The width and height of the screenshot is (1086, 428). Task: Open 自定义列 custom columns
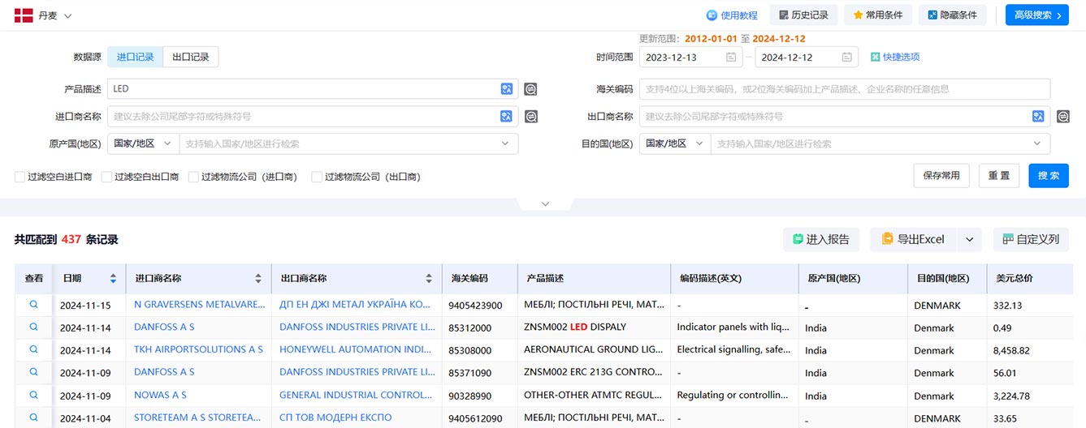(x=1031, y=239)
